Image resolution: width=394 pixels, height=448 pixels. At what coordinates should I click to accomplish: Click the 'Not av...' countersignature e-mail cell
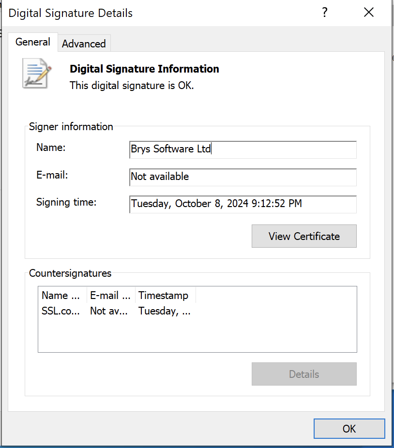click(109, 311)
